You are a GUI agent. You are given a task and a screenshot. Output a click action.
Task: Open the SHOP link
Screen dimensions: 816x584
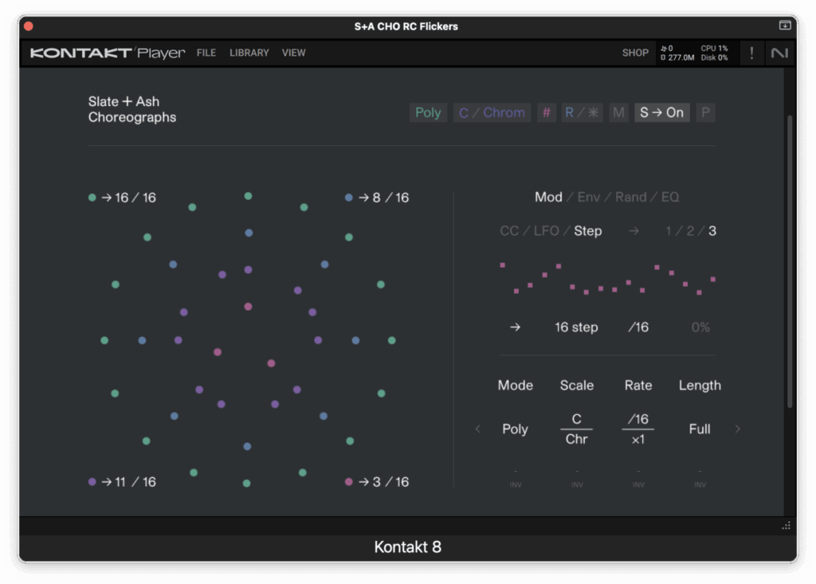point(635,53)
